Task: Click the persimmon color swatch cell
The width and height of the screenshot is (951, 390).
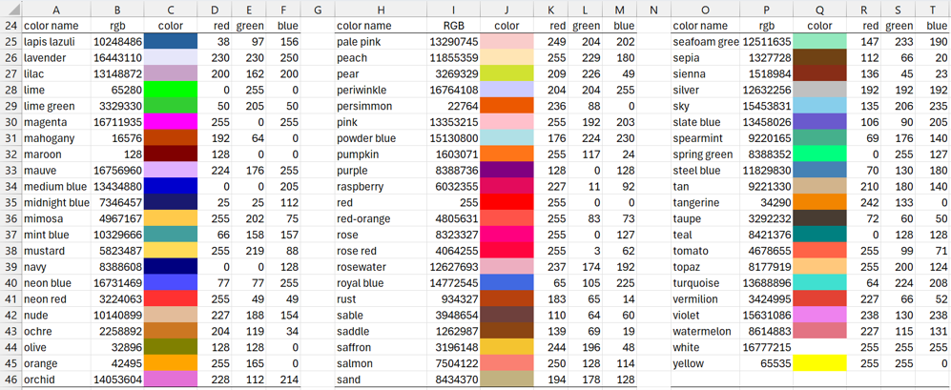Action: click(x=507, y=106)
